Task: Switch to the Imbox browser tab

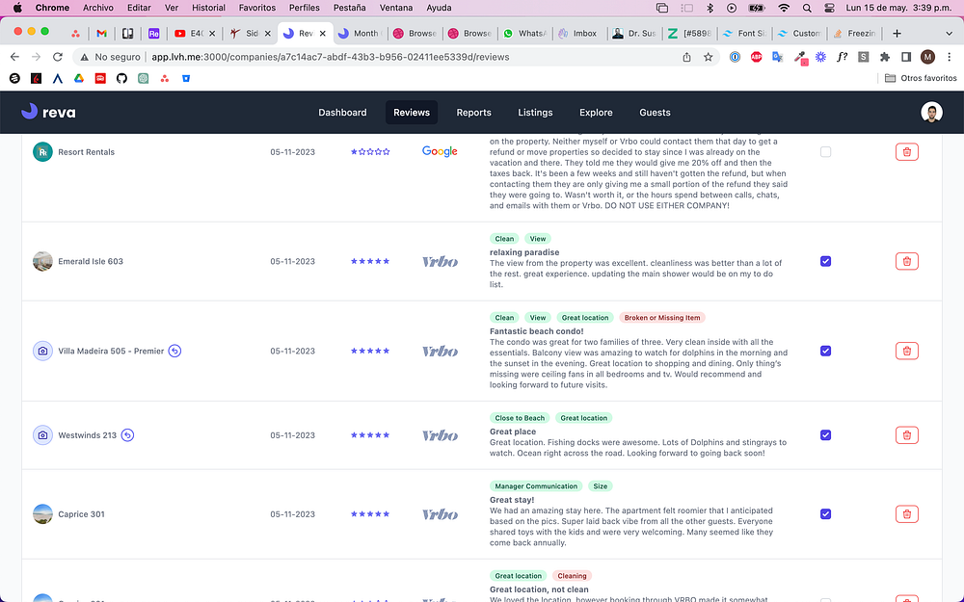Action: click(x=577, y=33)
